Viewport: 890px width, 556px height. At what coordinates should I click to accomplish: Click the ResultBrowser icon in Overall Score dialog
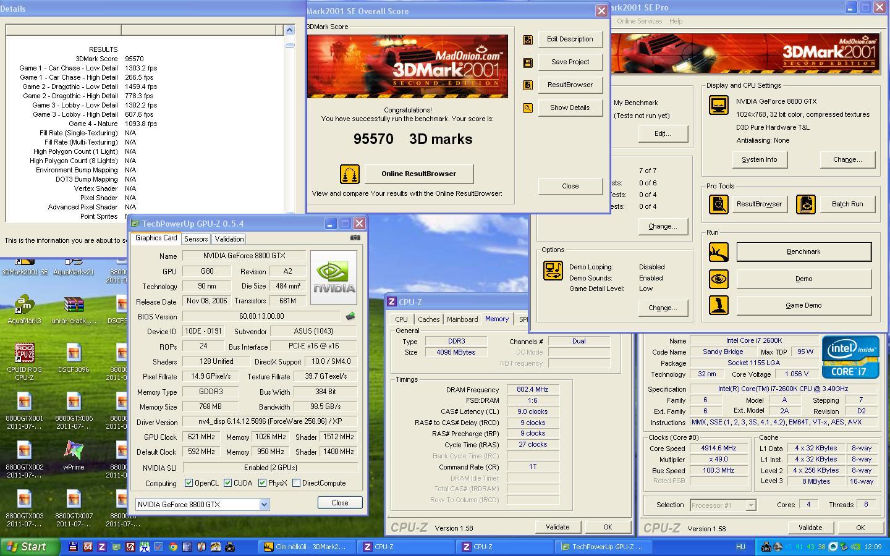527,85
